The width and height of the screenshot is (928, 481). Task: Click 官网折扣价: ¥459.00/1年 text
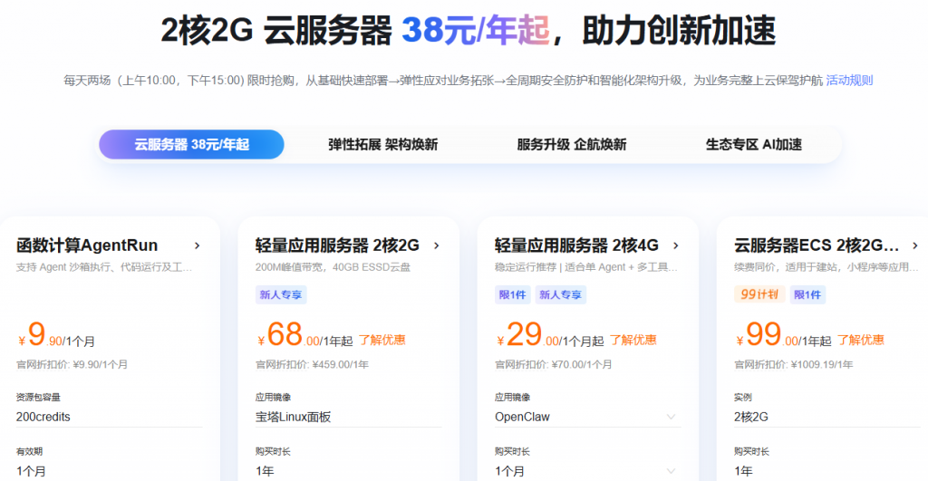(312, 364)
